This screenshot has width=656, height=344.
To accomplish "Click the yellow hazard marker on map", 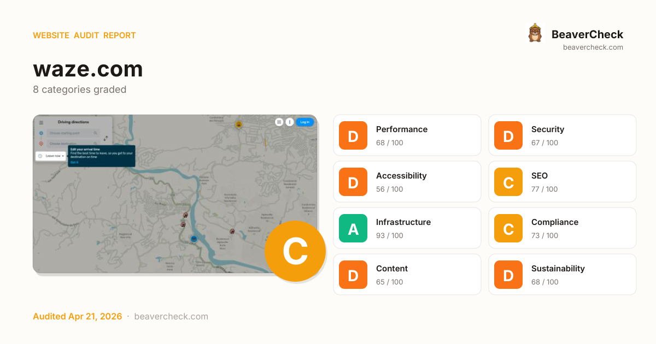I will click(x=238, y=125).
